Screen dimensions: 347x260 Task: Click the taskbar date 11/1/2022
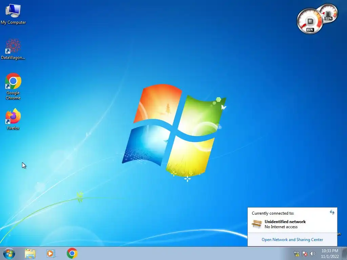click(x=330, y=257)
